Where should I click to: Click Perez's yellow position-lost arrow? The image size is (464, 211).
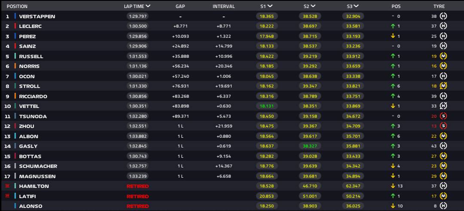pos(393,36)
